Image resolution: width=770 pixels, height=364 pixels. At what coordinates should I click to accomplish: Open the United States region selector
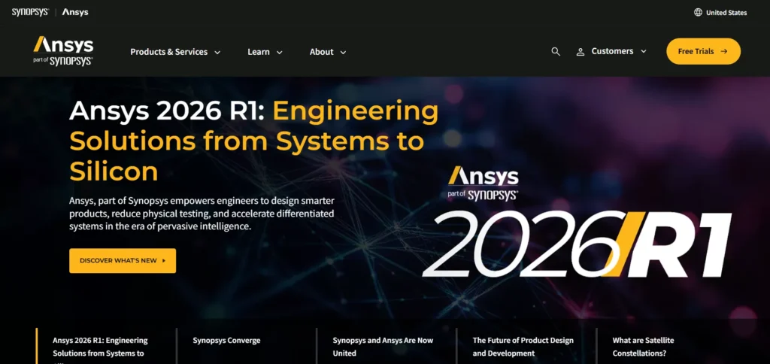click(720, 13)
